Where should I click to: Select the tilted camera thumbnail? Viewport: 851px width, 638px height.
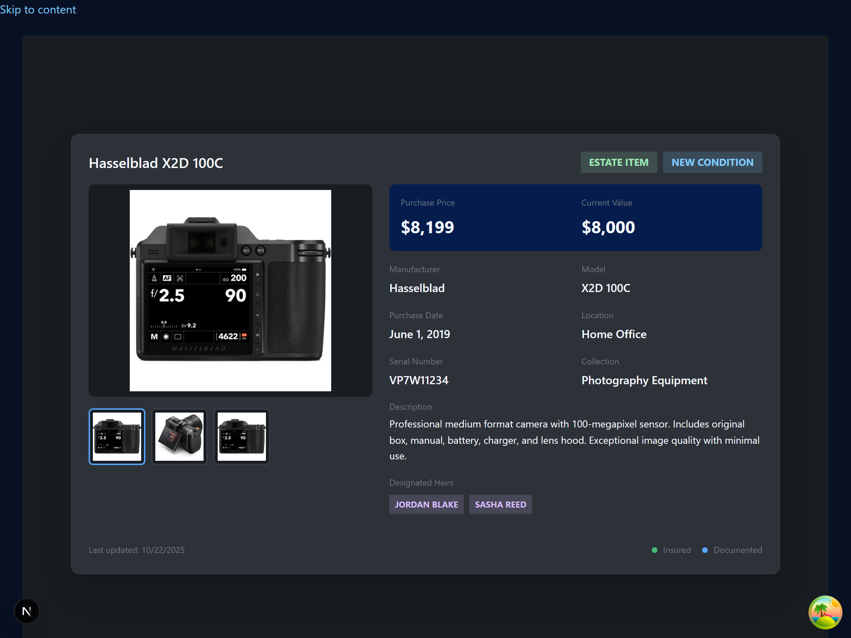click(179, 436)
